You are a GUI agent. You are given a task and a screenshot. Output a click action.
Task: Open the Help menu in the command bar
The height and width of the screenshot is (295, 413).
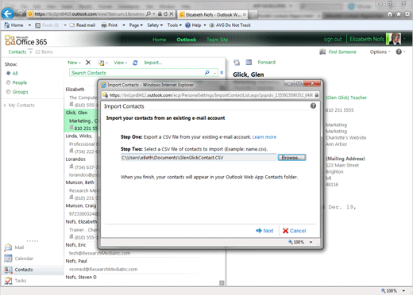coord(195,25)
